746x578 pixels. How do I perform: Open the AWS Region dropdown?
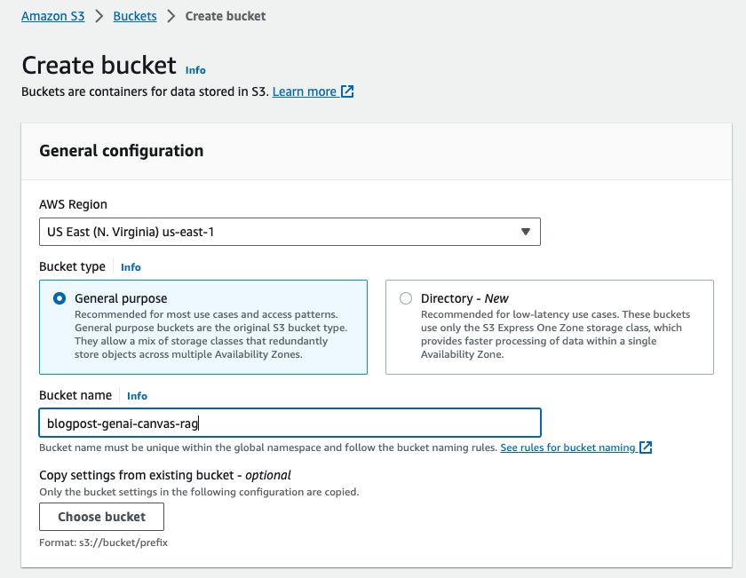290,232
